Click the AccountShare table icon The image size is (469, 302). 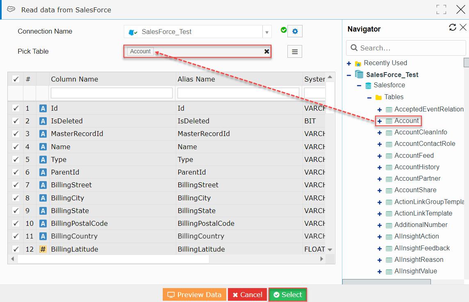[389, 191]
